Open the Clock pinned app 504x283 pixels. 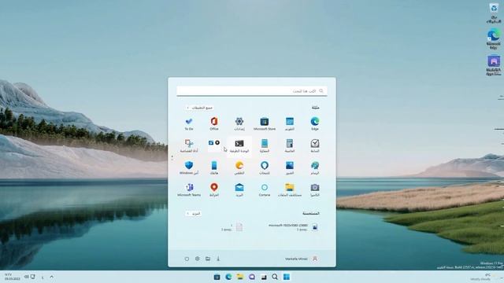pyautogui.click(x=315, y=145)
